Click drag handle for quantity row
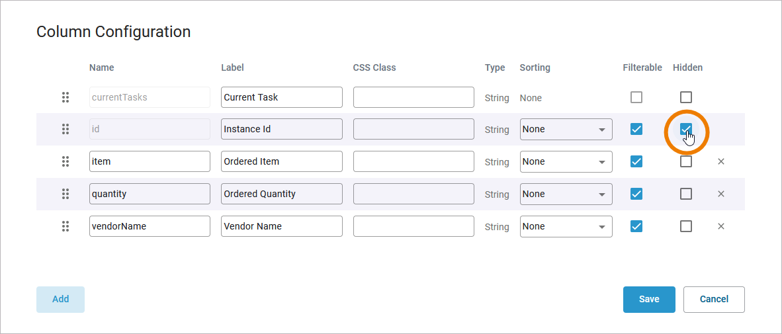782x334 pixels. pos(65,194)
